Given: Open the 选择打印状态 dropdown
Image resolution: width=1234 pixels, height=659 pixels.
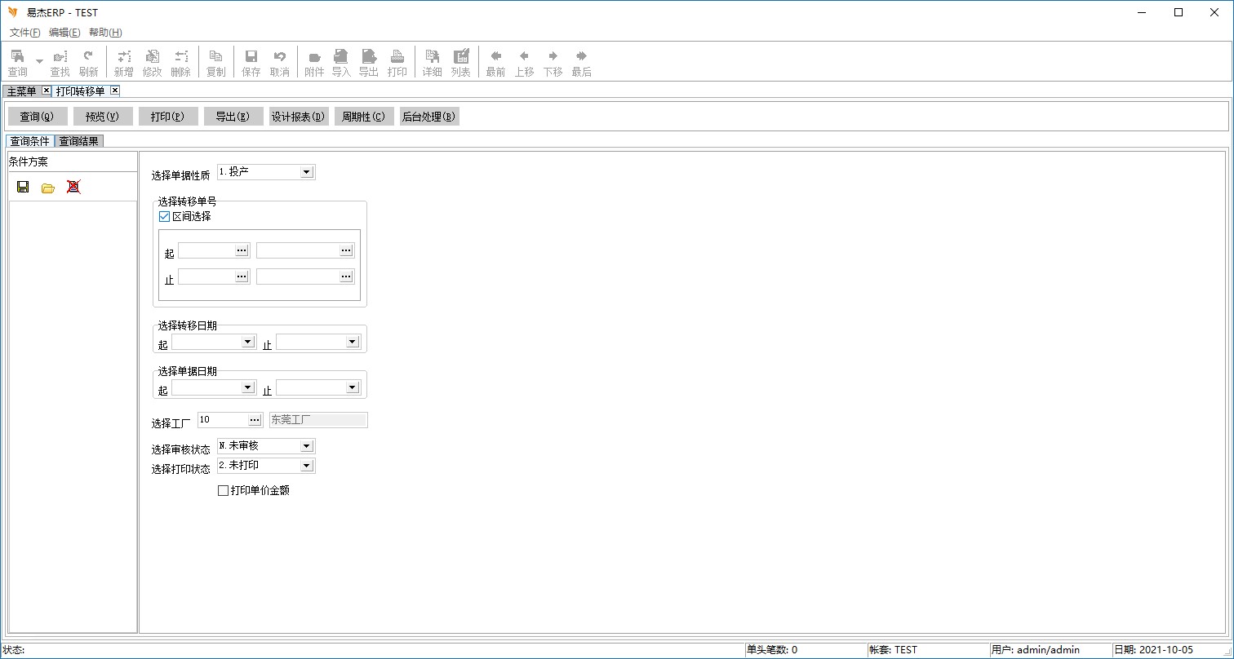Looking at the screenshot, I should coord(306,466).
